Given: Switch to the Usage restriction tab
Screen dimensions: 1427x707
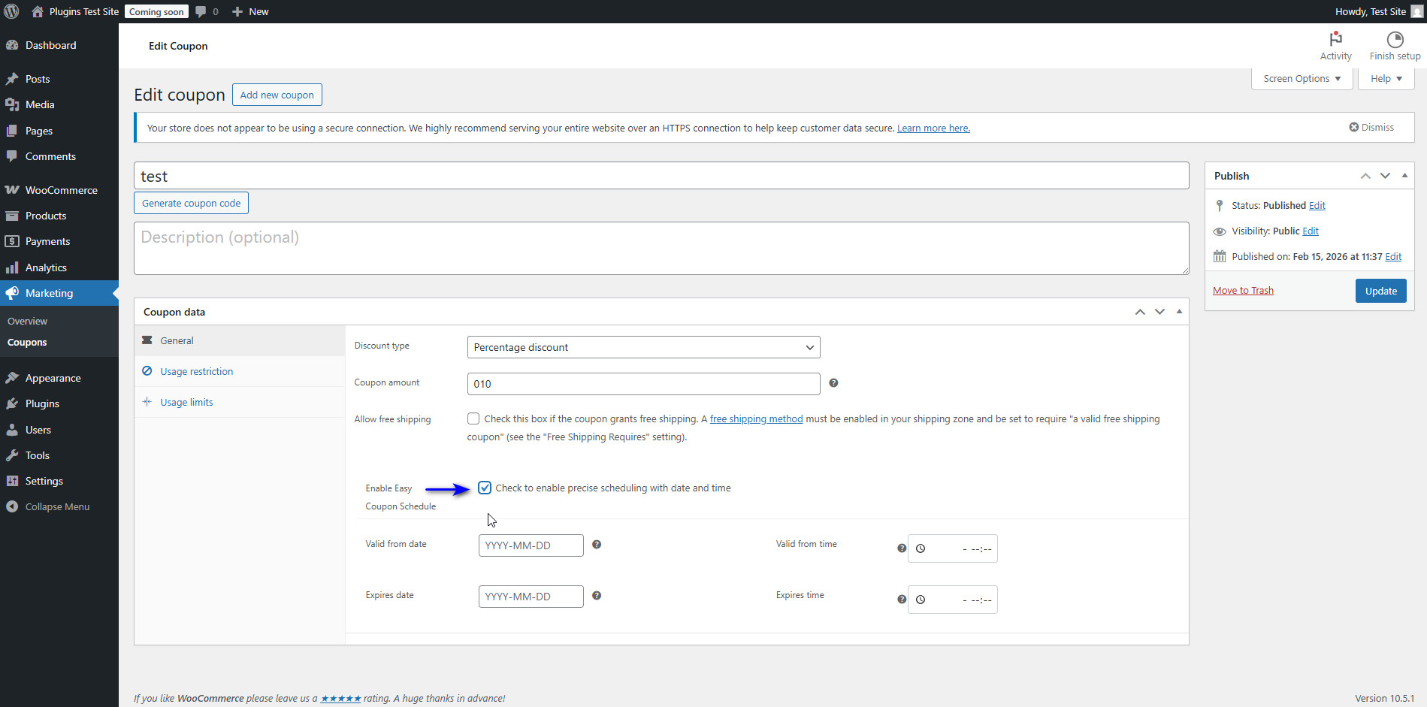Looking at the screenshot, I should point(196,371).
